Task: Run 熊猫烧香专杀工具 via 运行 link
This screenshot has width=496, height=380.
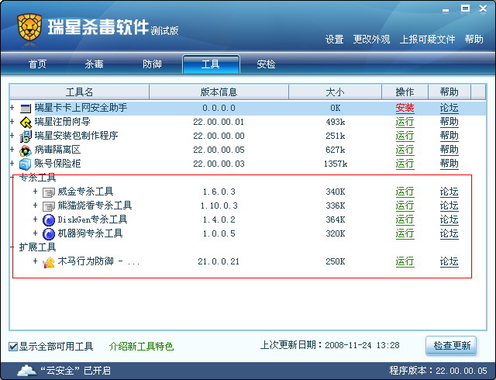Action: click(x=405, y=206)
